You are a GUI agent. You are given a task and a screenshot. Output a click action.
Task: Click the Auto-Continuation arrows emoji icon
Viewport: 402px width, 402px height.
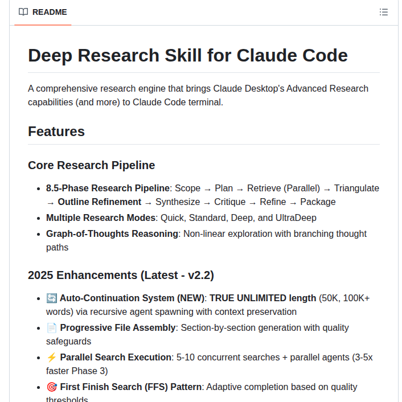(x=52, y=298)
